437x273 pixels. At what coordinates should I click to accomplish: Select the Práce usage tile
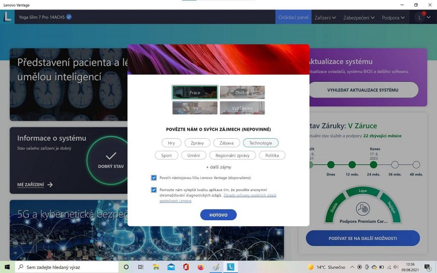tap(195, 93)
